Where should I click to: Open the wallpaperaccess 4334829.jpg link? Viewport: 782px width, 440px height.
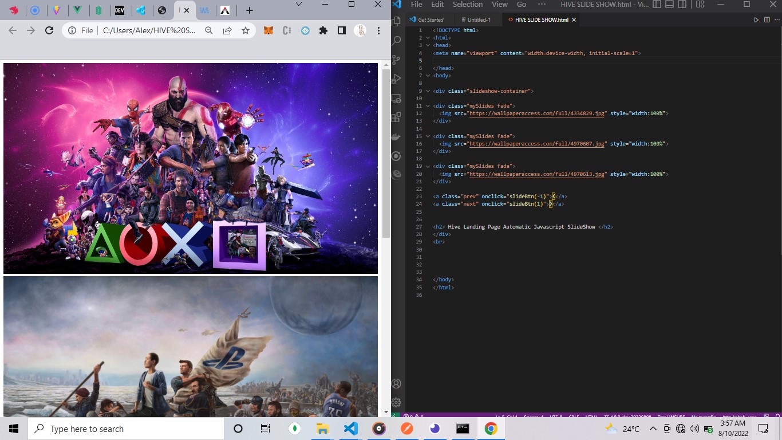click(537, 113)
